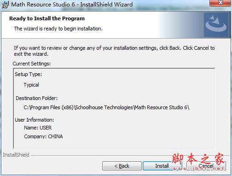Viewport: 232px width, 176px height.
Task: Click the red Chinese watermark logo
Action: [198, 162]
